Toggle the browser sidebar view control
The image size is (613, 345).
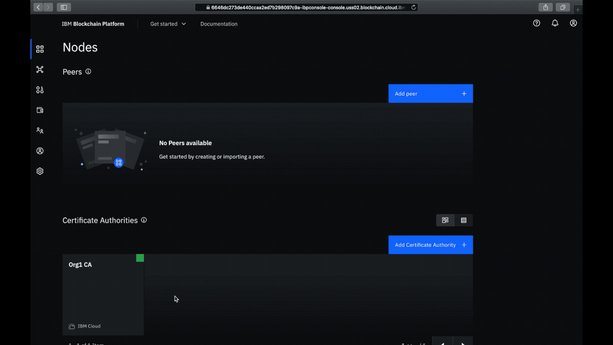pyautogui.click(x=63, y=7)
